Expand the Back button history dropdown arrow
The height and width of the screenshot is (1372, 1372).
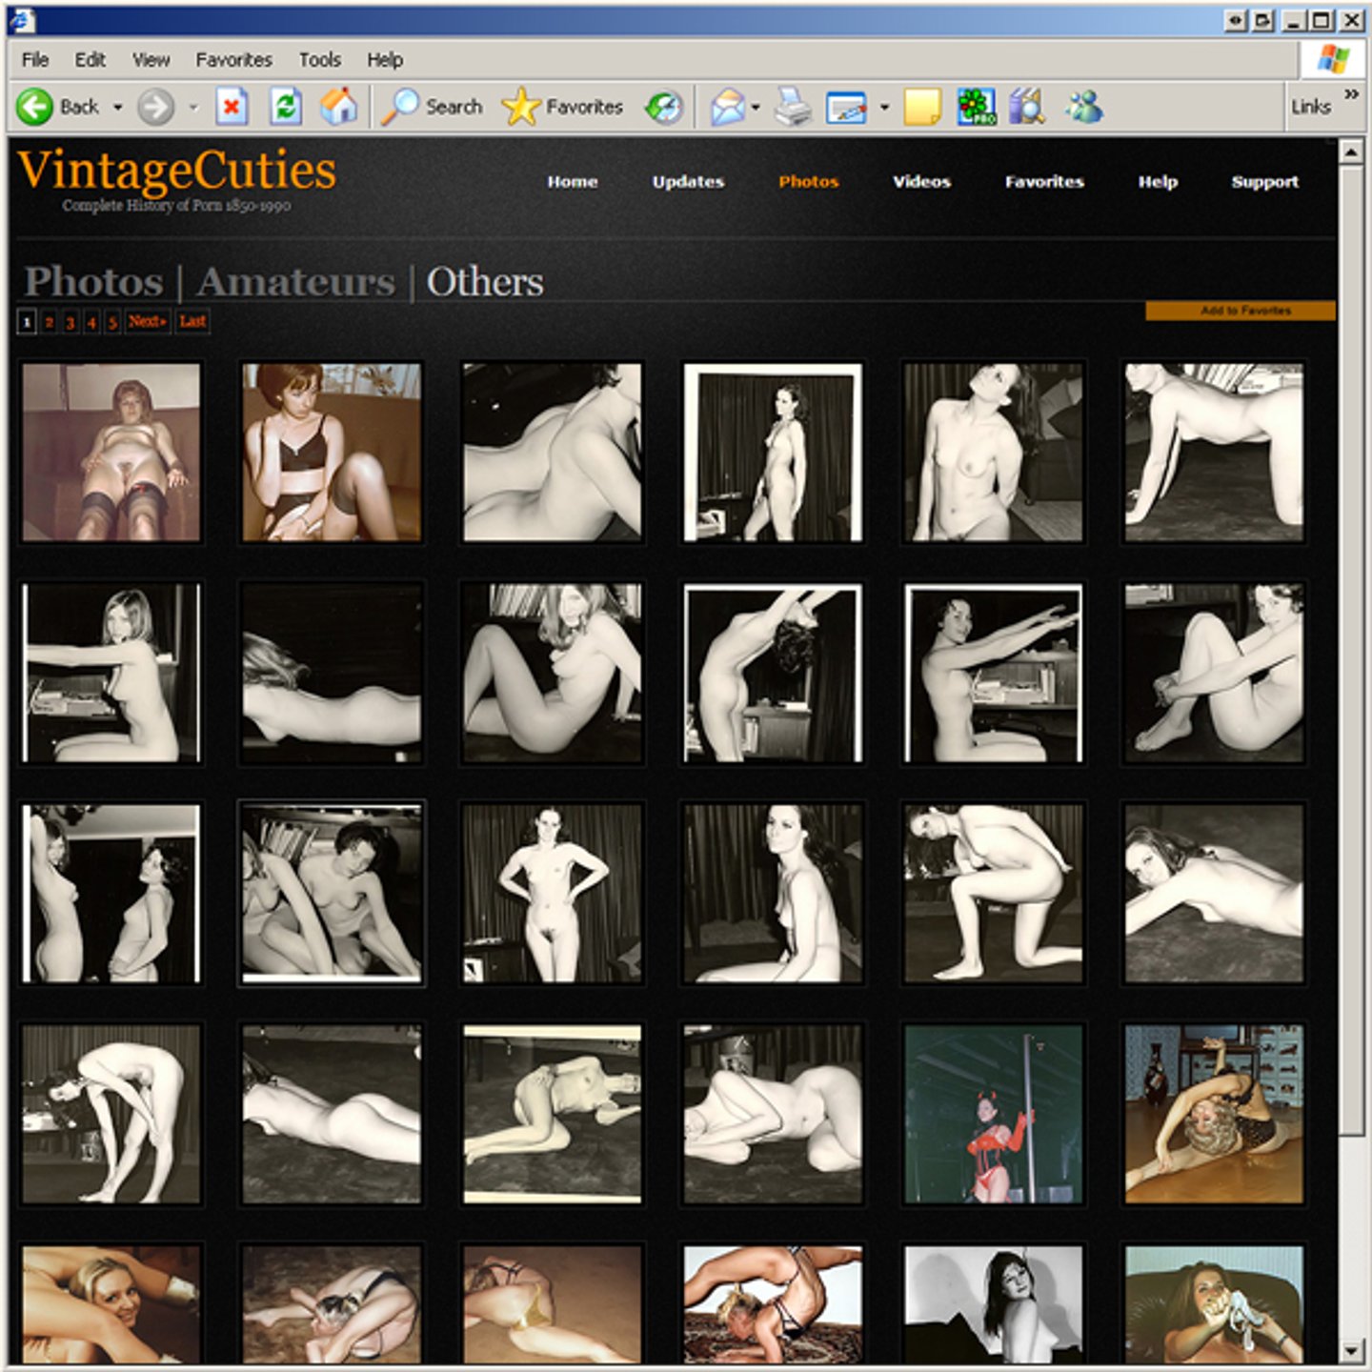click(118, 107)
